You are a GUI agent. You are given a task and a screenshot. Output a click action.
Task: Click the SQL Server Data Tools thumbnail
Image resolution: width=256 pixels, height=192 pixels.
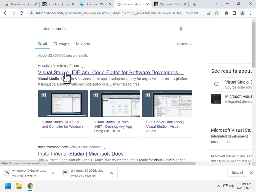[x=167, y=103]
